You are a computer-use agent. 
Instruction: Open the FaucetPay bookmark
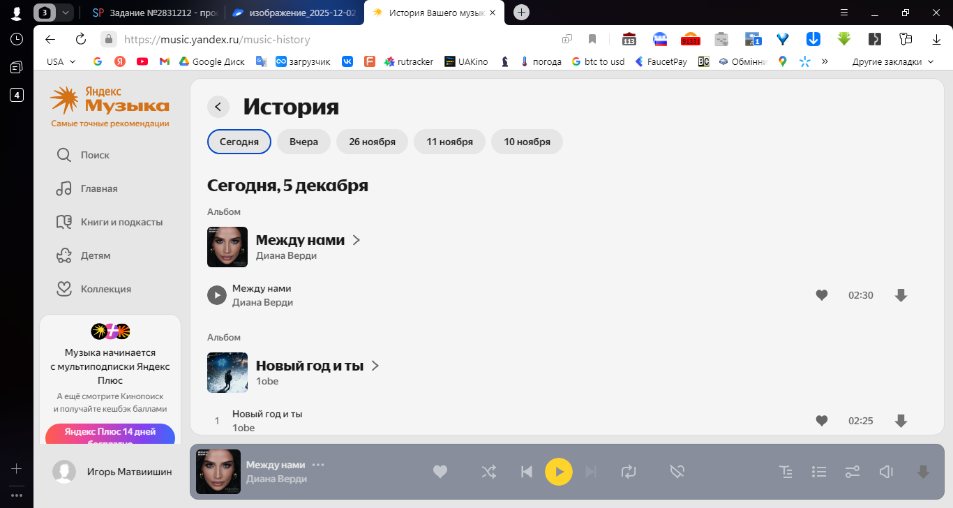click(661, 61)
